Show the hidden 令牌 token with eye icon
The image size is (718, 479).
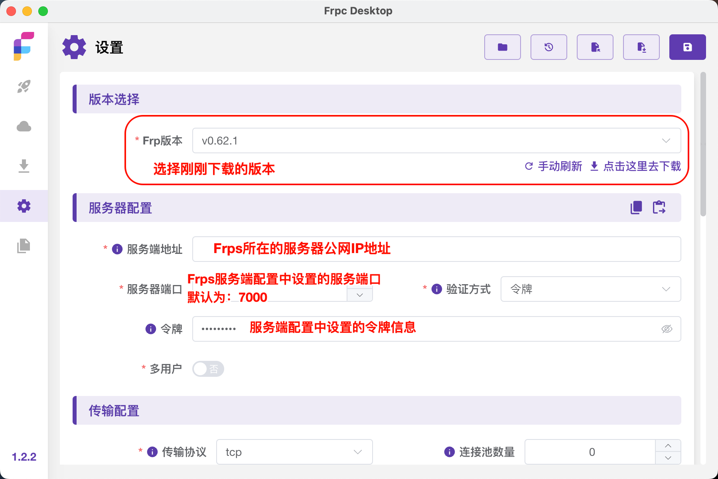coord(667,329)
